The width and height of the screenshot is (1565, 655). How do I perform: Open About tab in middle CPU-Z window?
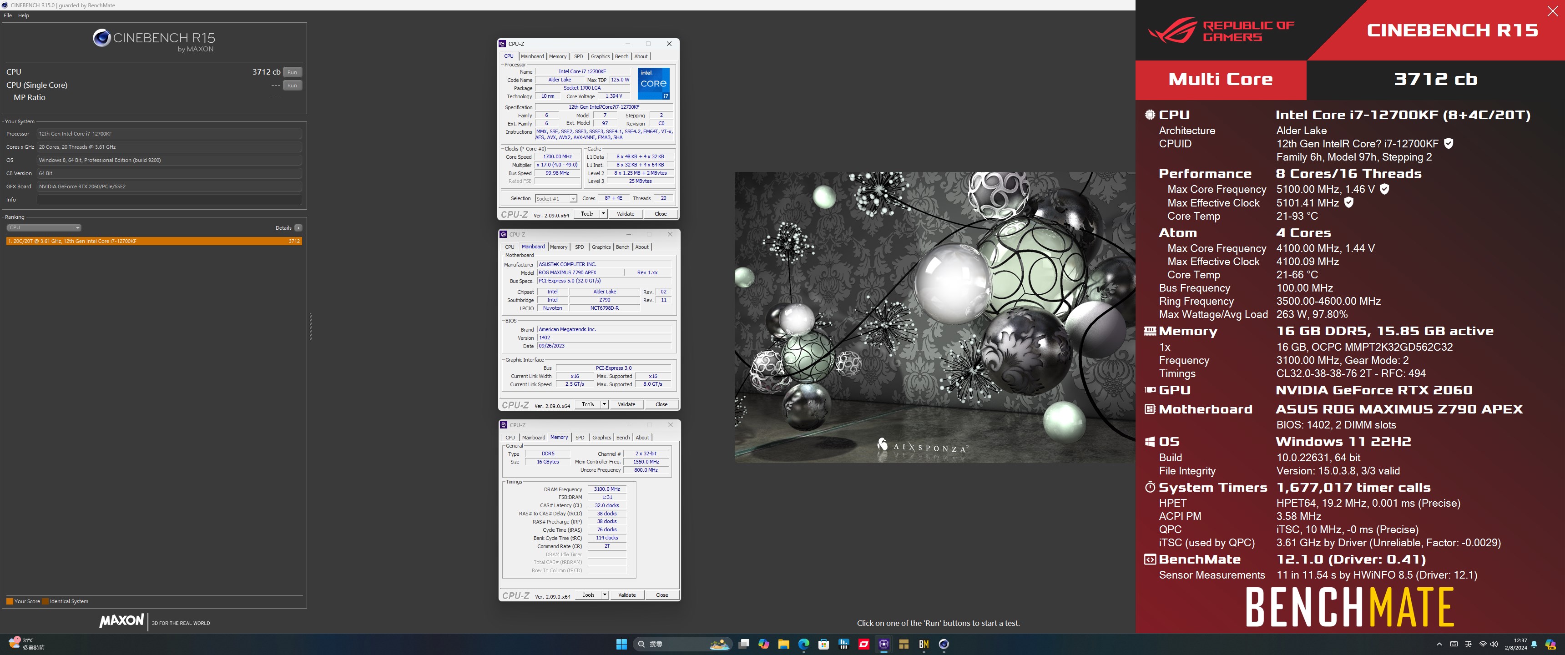[x=642, y=247]
